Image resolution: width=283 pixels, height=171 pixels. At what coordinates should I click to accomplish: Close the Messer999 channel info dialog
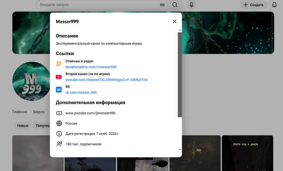pos(175,21)
